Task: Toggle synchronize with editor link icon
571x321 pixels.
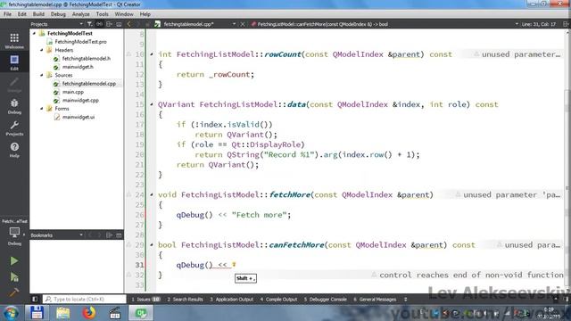Action: [x=99, y=24]
